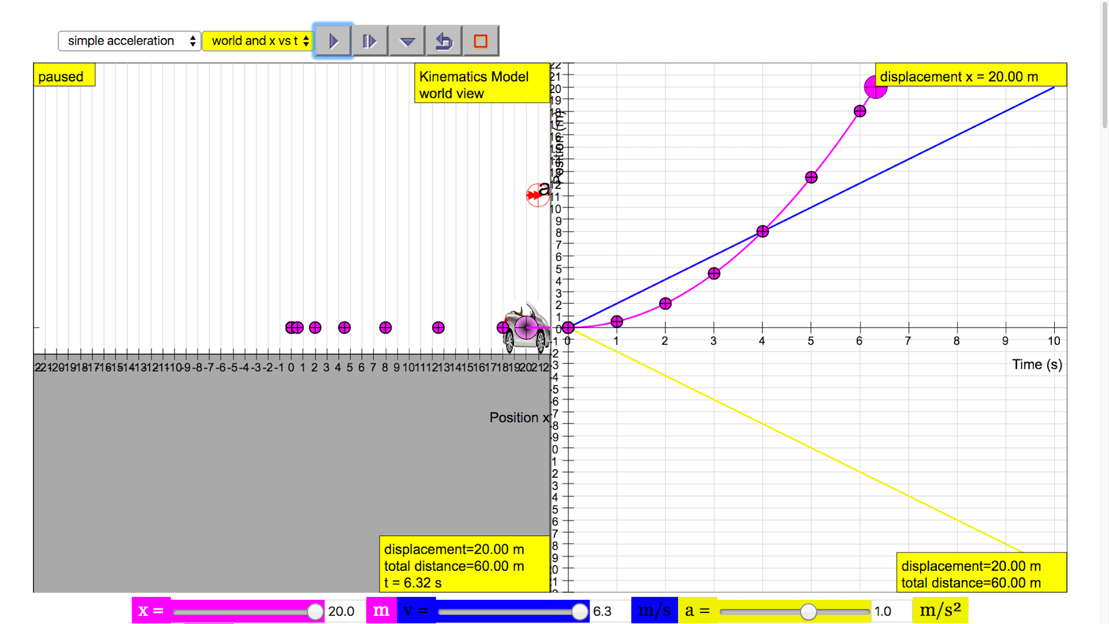Click the magenta x position slider handle
Viewport: 1109px width, 624px height.
point(315,611)
